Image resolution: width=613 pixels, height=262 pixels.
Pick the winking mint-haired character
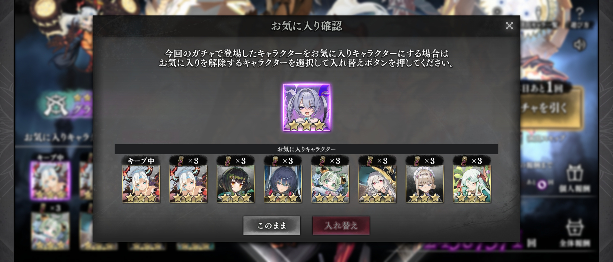click(x=472, y=184)
